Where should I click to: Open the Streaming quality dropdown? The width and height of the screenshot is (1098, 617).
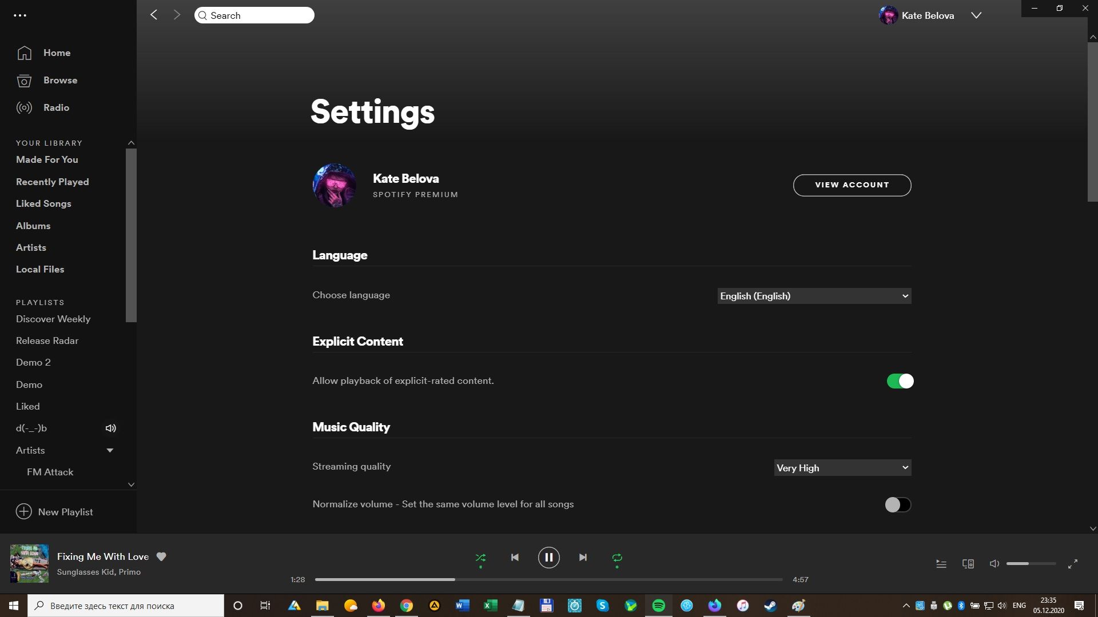843,468
